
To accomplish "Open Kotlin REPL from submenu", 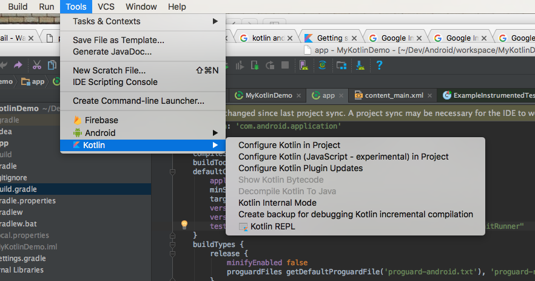I will (355, 226).
